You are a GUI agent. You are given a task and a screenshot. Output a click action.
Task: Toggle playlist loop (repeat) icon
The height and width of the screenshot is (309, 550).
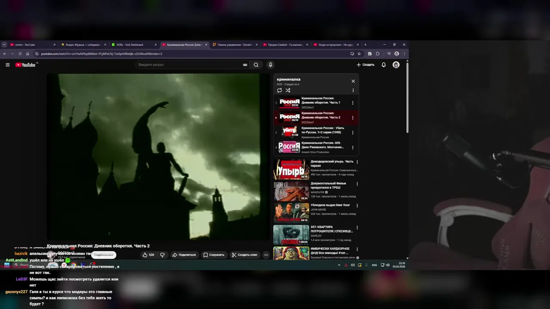click(x=279, y=90)
